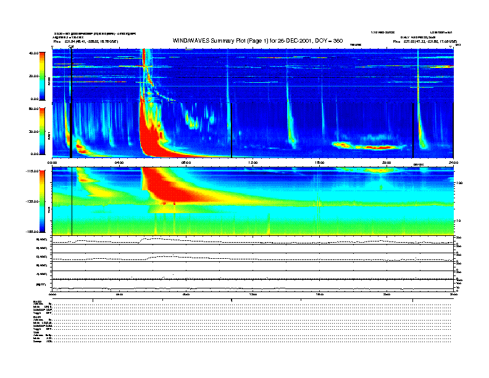Click the "WIND/WAVES Summary Plot" title text
This screenshot has width=489, height=378.
point(209,41)
